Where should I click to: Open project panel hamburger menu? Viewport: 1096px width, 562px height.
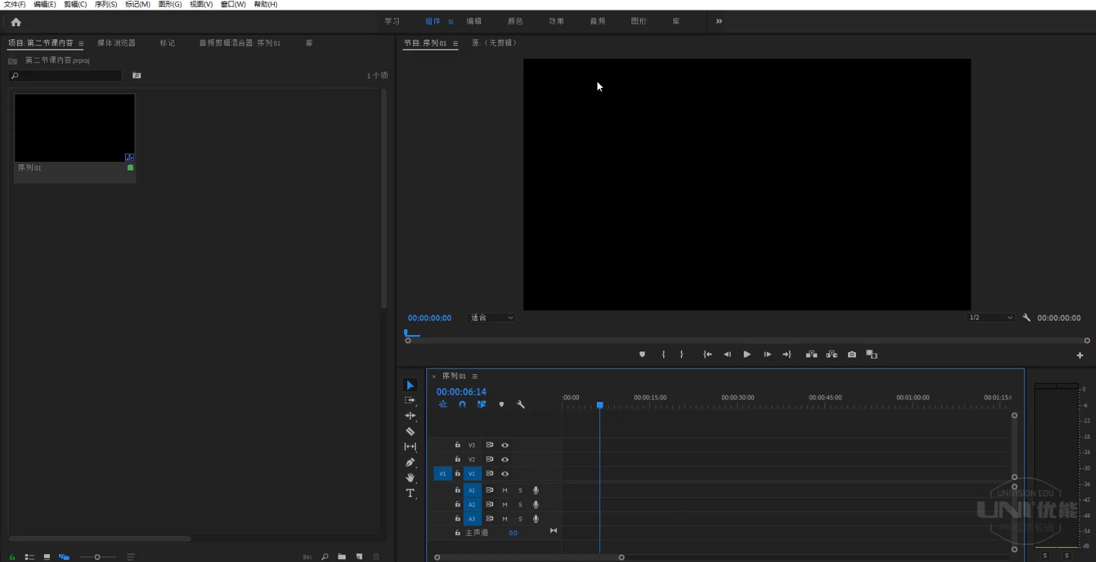point(81,43)
